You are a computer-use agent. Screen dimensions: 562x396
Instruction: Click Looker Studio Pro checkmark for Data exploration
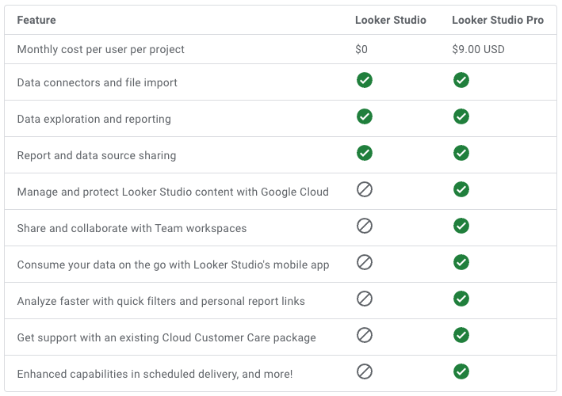coord(461,116)
